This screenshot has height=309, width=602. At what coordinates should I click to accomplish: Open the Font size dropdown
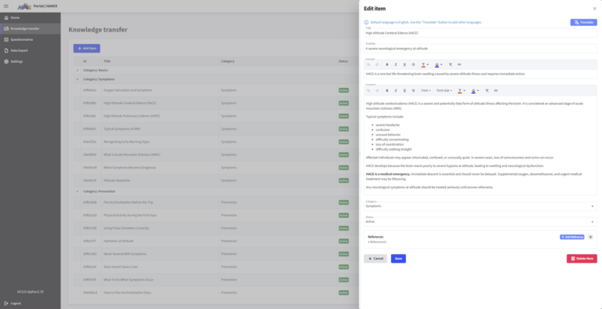pos(444,91)
